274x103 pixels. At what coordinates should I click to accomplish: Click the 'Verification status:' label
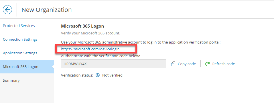click(x=77, y=75)
